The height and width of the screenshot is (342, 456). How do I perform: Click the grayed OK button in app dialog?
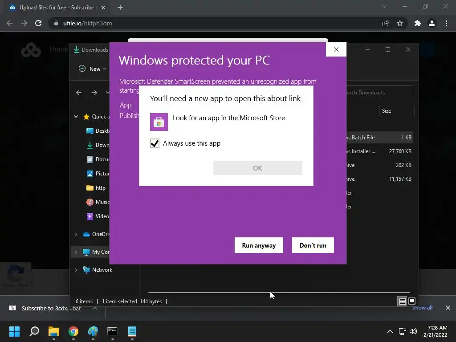click(x=258, y=168)
